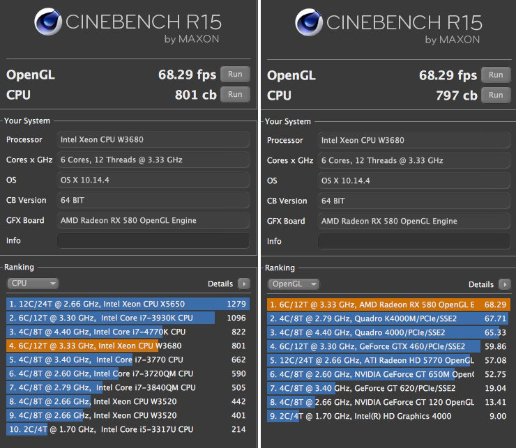This screenshot has height=448, width=516.
Task: Click the Info field in left panel
Action: click(x=153, y=240)
